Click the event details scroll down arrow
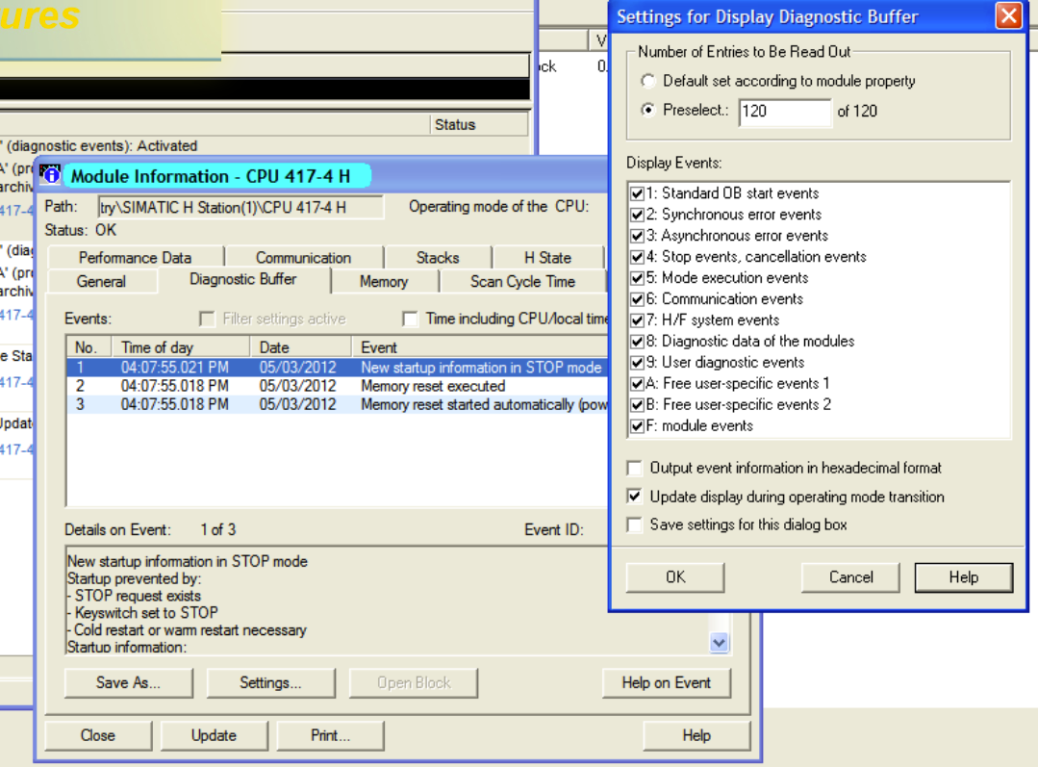This screenshot has width=1038, height=767. pos(719,642)
